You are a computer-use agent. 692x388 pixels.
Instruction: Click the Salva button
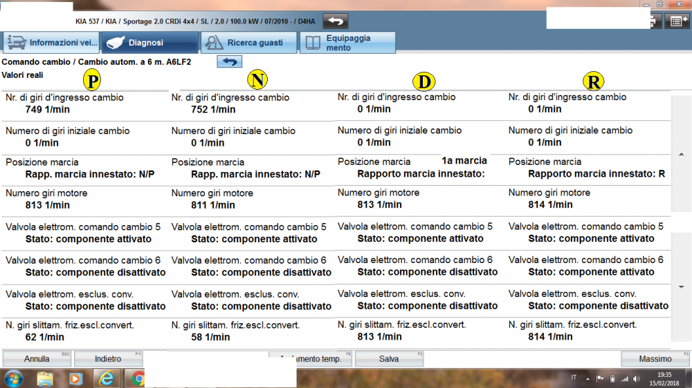pyautogui.click(x=389, y=359)
